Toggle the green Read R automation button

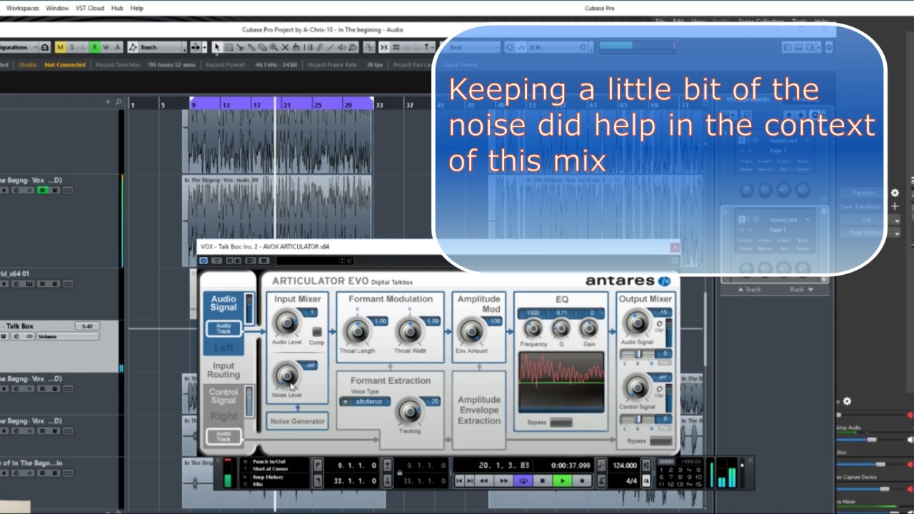coord(94,47)
